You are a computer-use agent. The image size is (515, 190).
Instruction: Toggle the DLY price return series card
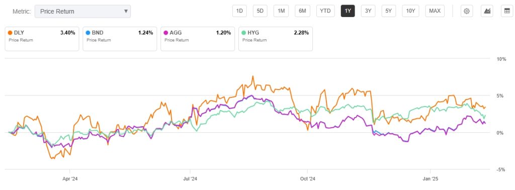tap(42, 39)
